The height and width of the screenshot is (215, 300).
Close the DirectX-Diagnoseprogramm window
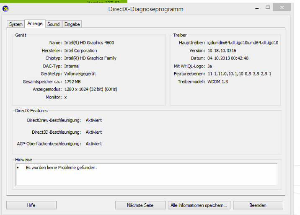point(282,8)
